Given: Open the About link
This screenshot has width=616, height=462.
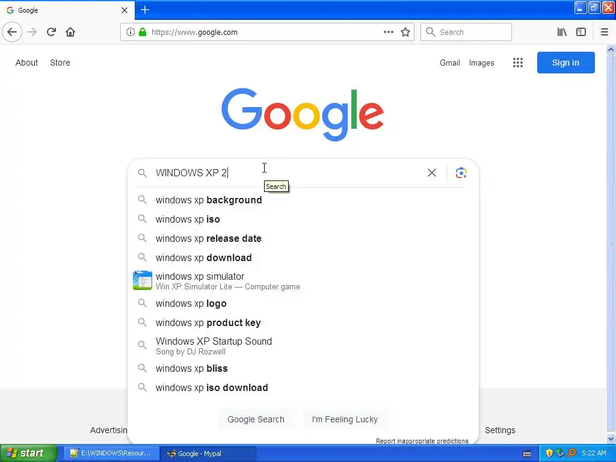Looking at the screenshot, I should (x=26, y=63).
